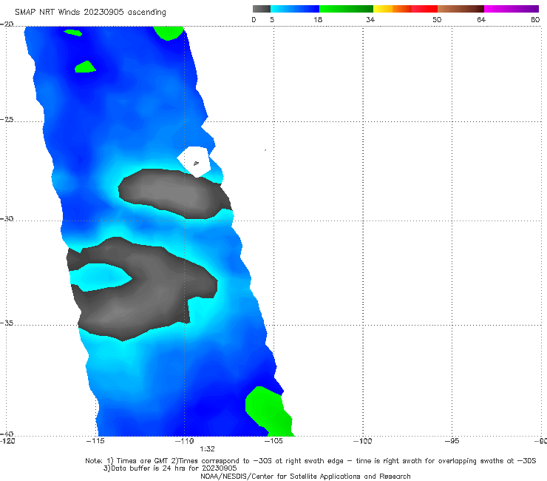Image resolution: width=547 pixels, height=481 pixels.
Task: Click the colorbar tick label '18'
Action: click(x=318, y=19)
